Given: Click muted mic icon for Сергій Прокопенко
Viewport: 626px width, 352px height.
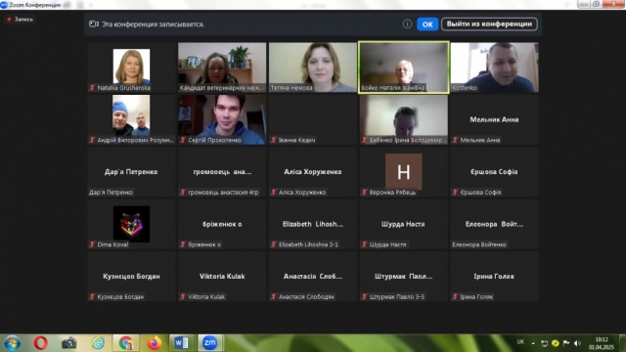Looking at the screenshot, I should [183, 140].
